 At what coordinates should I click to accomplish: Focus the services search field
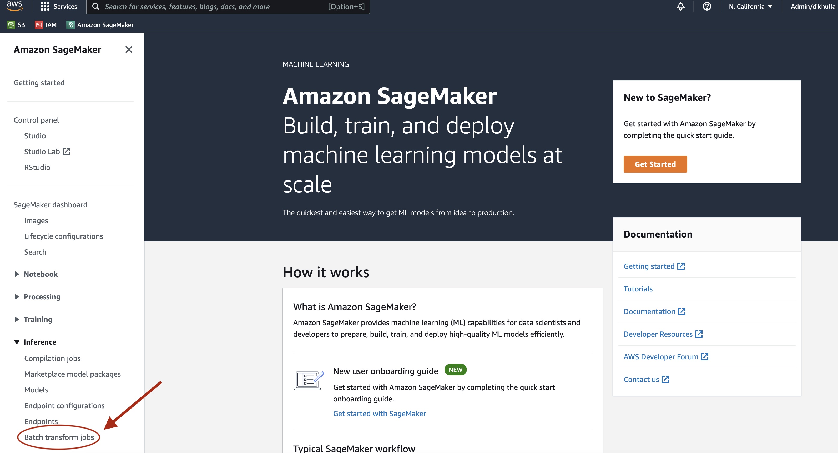pyautogui.click(x=228, y=7)
